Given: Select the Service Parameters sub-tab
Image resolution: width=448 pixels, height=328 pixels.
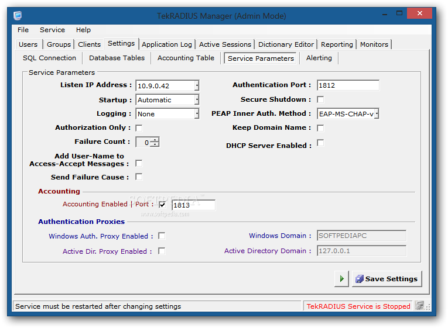Looking at the screenshot, I should pos(261,58).
